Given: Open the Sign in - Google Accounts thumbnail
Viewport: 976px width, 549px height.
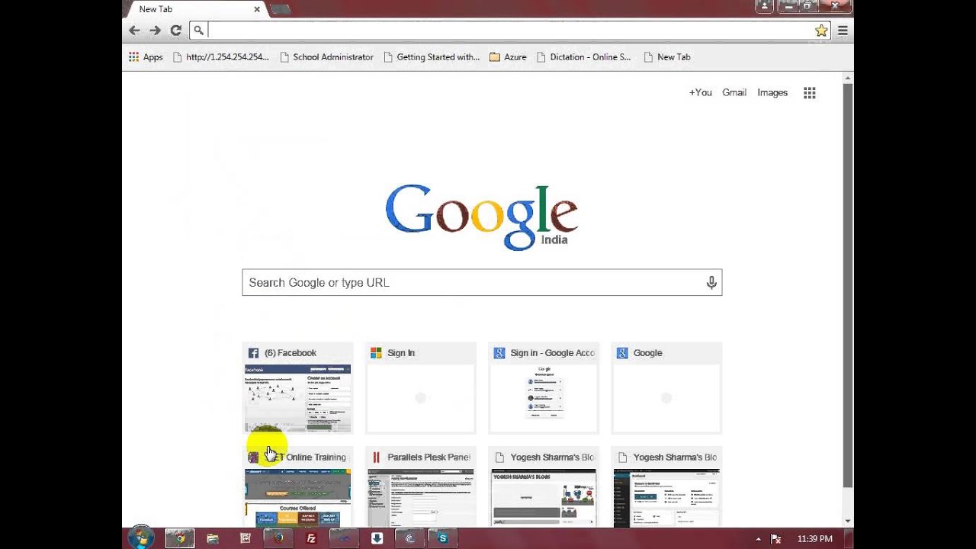Looking at the screenshot, I should [544, 388].
